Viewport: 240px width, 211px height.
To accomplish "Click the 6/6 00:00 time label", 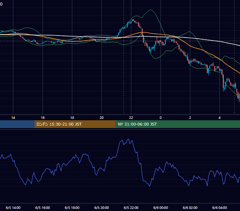I will (161, 207).
